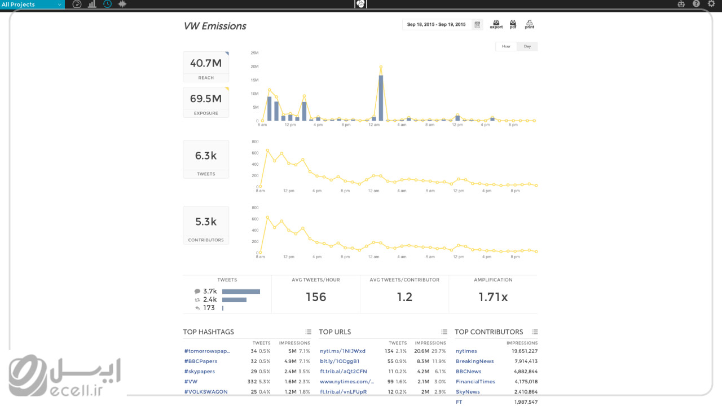Open contributor SkyNews
This screenshot has height=406, width=722.
click(468, 392)
